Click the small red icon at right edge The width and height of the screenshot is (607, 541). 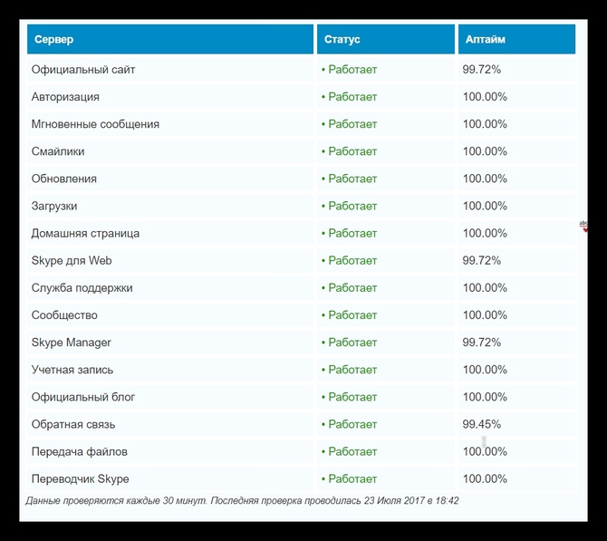pos(583,226)
